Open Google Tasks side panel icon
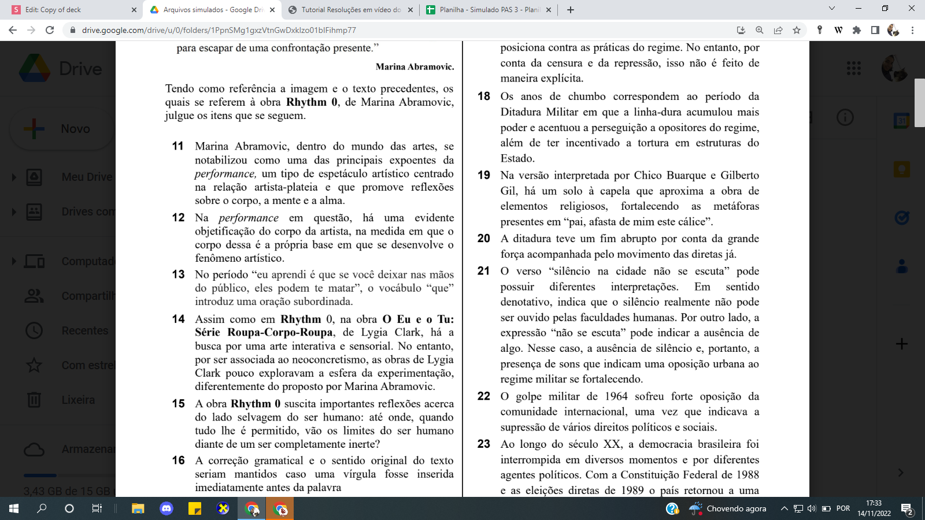925x520 pixels. tap(902, 217)
